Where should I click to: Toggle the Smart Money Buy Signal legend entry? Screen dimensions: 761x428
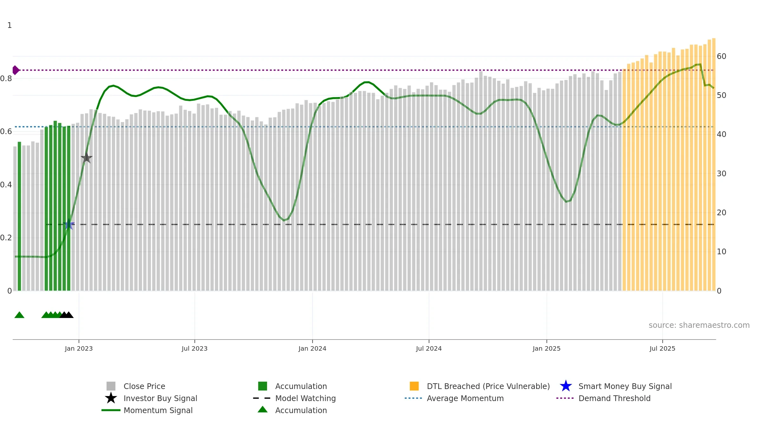coord(615,386)
